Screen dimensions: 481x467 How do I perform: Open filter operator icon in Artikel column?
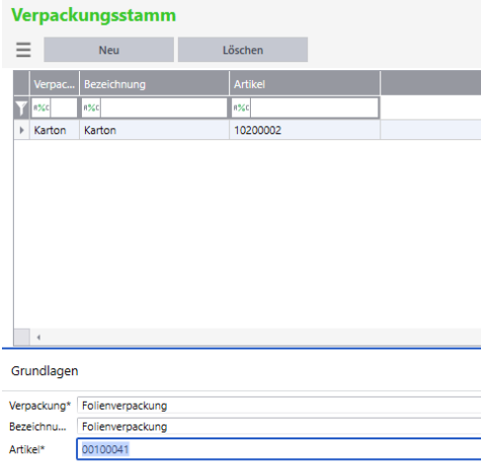coord(241,108)
